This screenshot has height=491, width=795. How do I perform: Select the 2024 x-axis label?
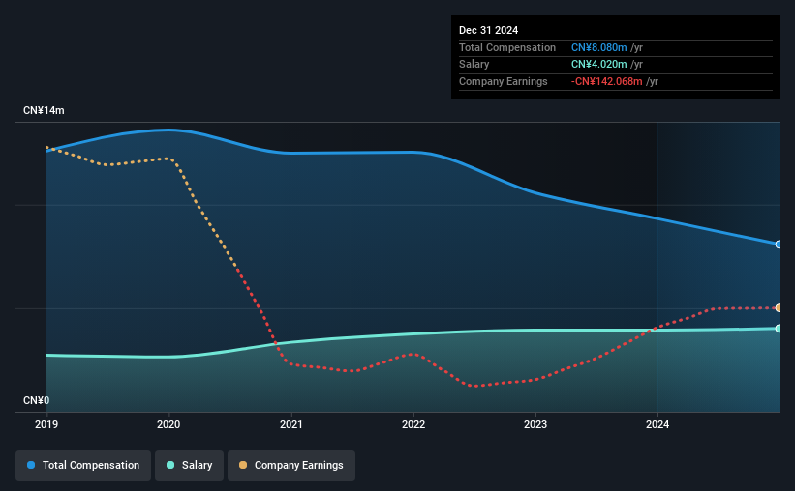click(657, 424)
